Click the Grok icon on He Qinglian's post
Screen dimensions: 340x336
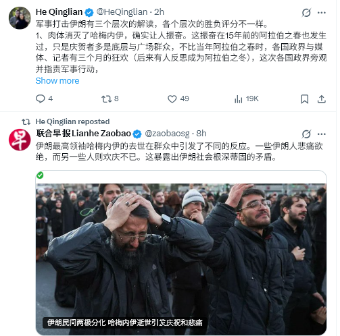click(x=306, y=12)
